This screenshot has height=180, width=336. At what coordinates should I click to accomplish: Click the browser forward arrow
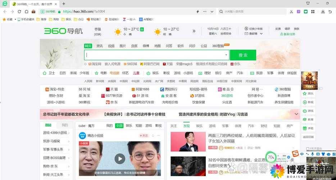point(12,12)
